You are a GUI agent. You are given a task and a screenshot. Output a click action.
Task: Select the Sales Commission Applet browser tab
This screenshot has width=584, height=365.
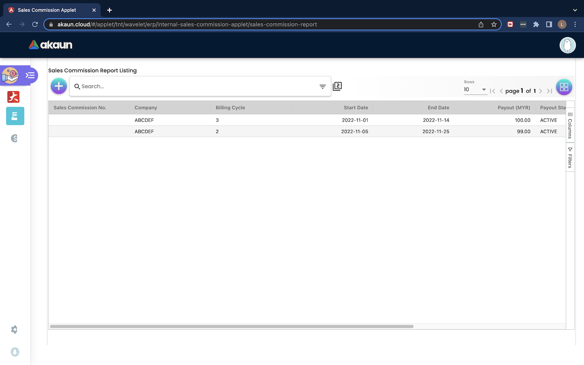(52, 10)
